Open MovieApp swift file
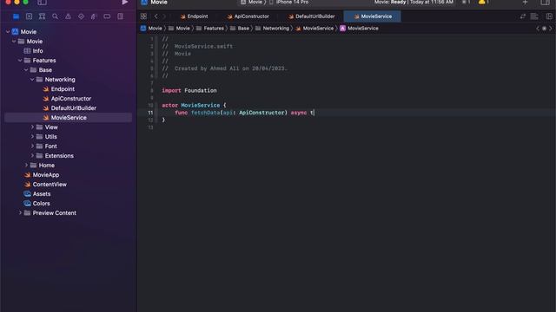 (x=42, y=175)
